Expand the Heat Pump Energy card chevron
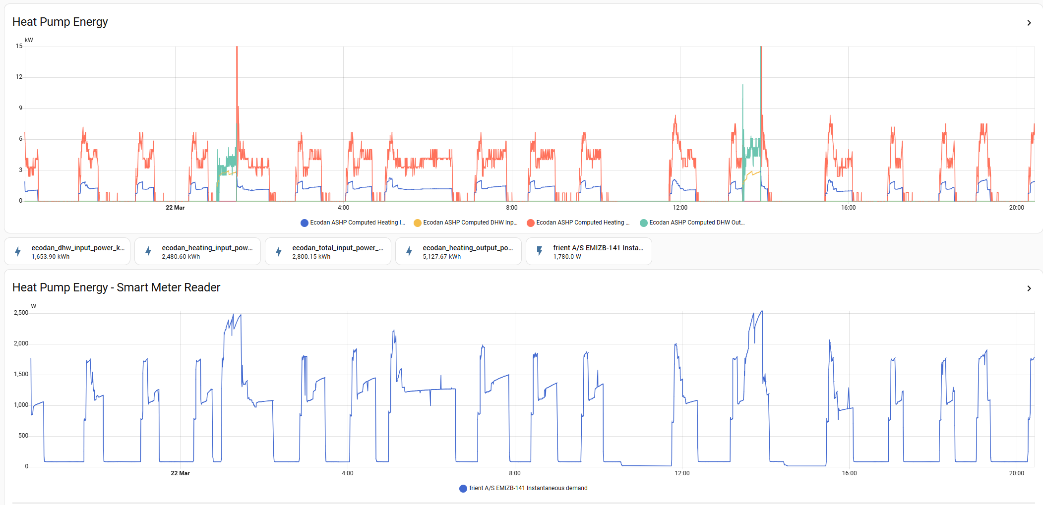The image size is (1043, 505). [x=1029, y=23]
